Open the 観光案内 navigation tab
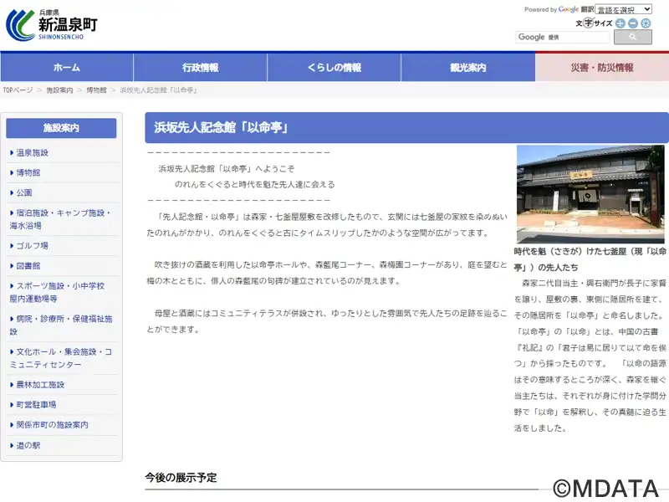Viewport: 669px width, 502px height. [x=468, y=68]
